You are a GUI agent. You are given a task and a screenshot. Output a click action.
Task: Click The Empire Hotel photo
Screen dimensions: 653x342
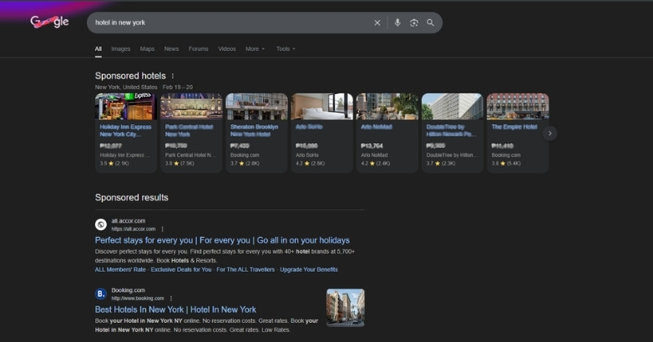518,107
